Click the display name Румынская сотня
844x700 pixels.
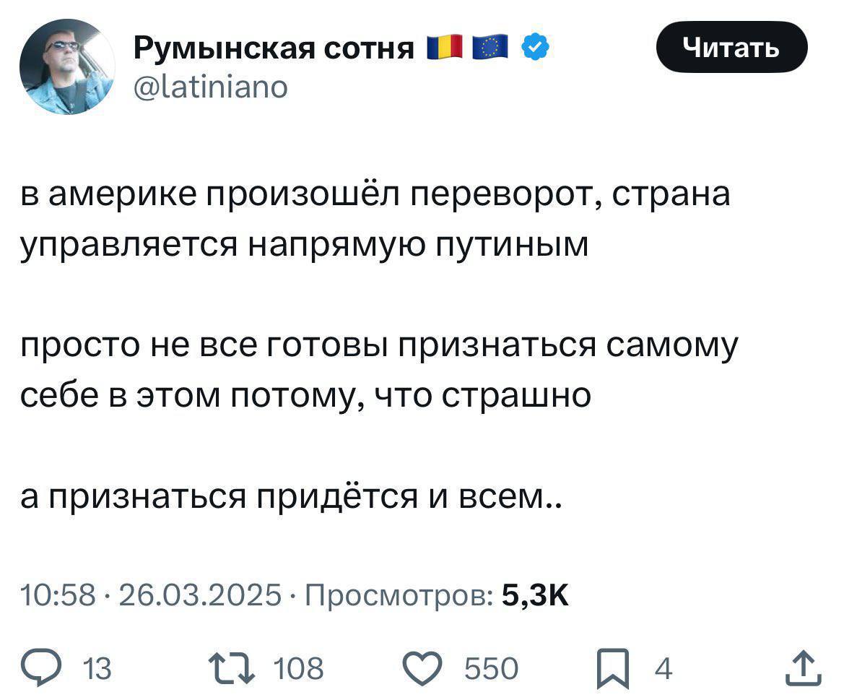point(274,49)
